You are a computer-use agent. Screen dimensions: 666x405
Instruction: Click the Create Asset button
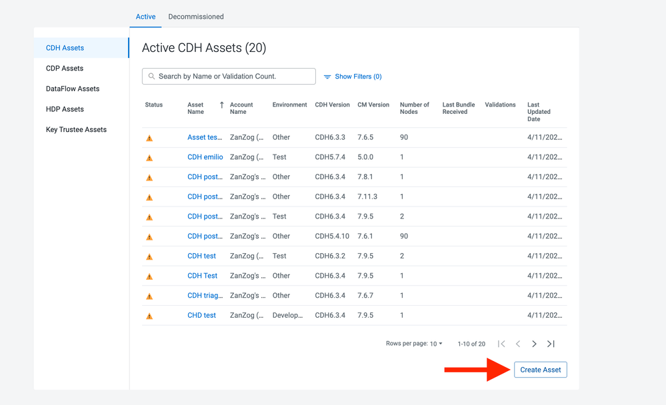click(x=540, y=370)
